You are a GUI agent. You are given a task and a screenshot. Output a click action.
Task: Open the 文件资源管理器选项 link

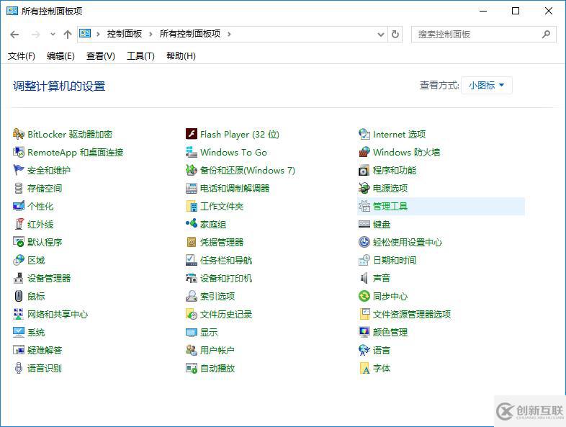pos(412,315)
